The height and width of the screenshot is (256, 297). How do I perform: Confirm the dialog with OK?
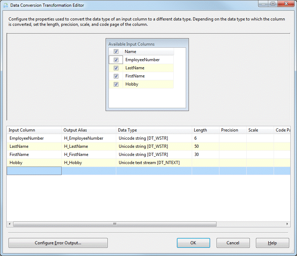tap(194, 243)
